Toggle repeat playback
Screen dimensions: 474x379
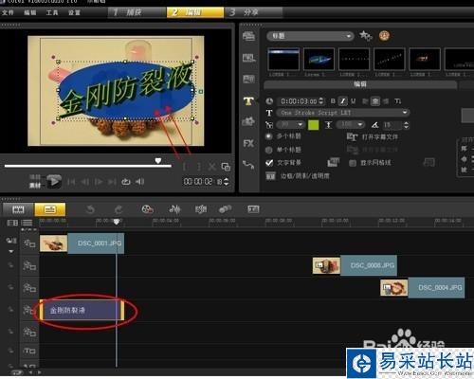126,182
